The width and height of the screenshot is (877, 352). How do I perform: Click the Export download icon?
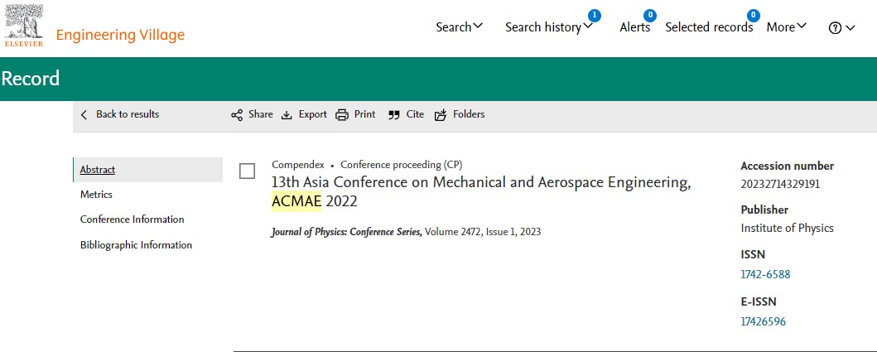pos(287,115)
